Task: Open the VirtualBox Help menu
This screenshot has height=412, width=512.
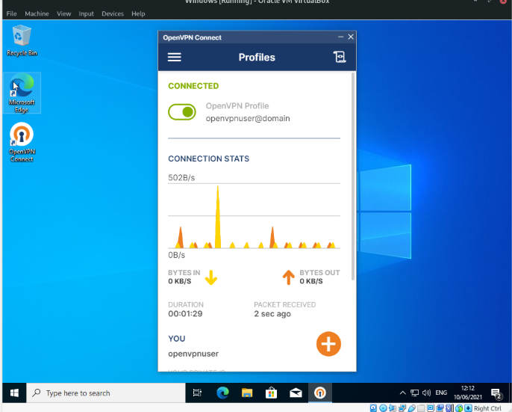Action: point(138,13)
